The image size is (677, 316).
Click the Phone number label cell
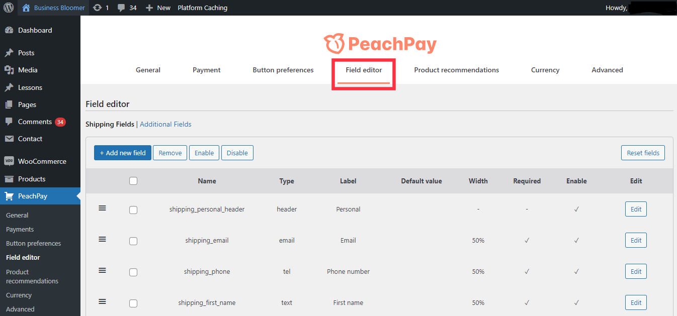(x=348, y=271)
